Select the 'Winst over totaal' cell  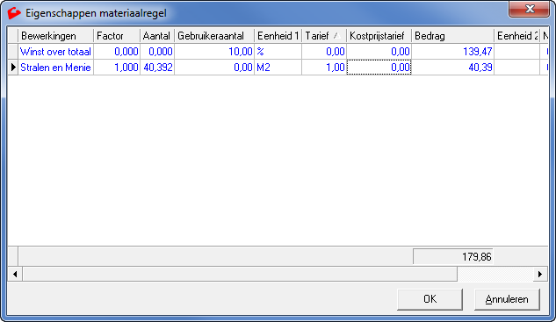click(55, 52)
